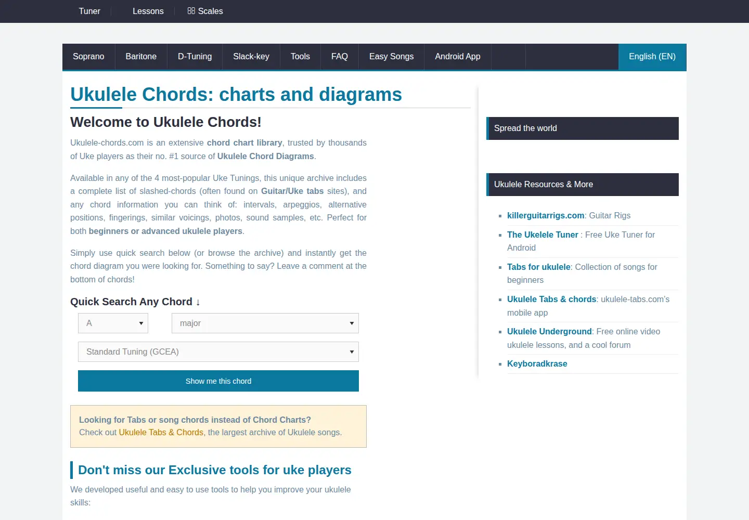Open the Lessons page
749x520 pixels.
tap(148, 11)
